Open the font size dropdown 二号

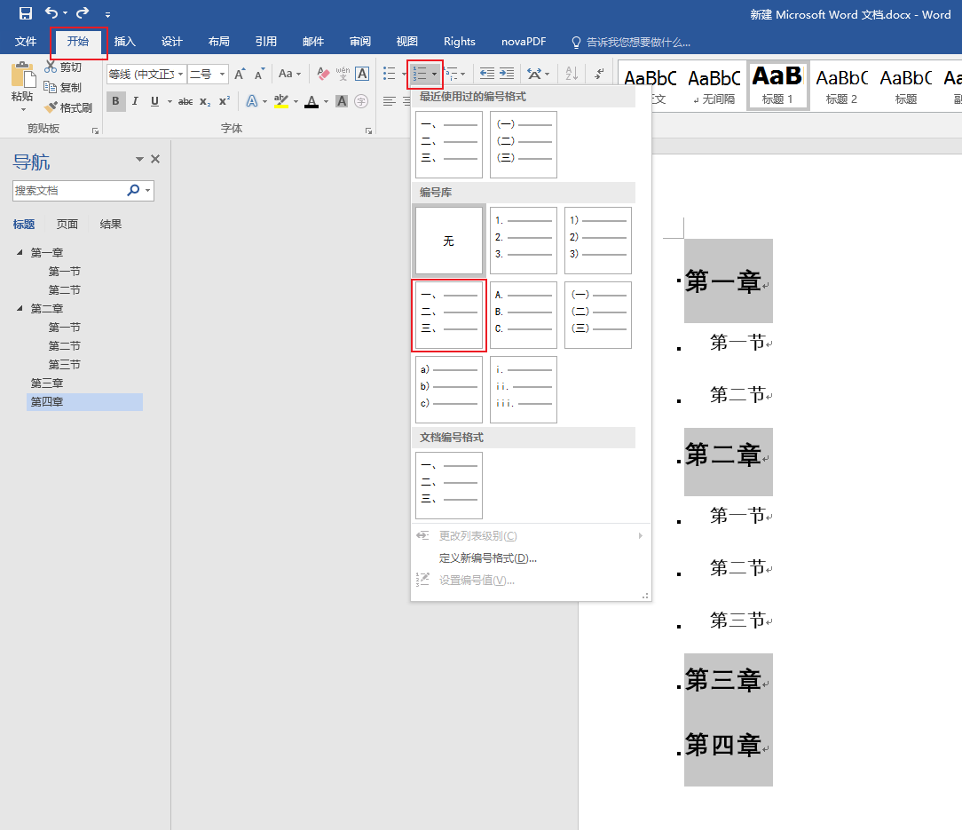222,75
